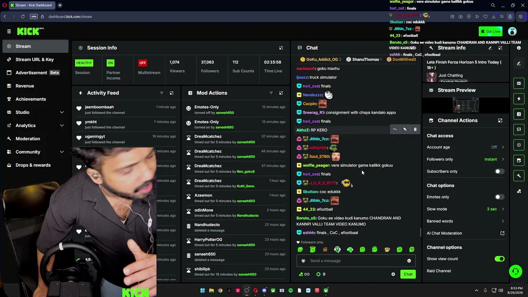The width and height of the screenshot is (528, 297).
Task: Click the Stream Preview thumbnail
Action: pos(465,105)
